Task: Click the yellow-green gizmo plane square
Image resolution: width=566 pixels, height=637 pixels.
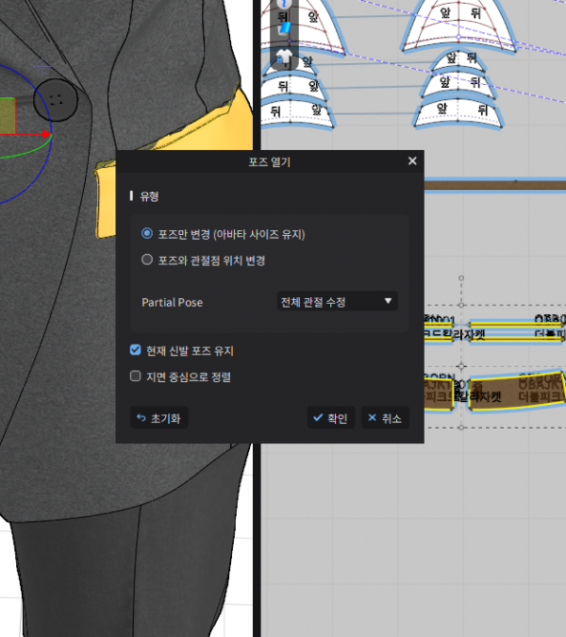Action: click(8, 115)
